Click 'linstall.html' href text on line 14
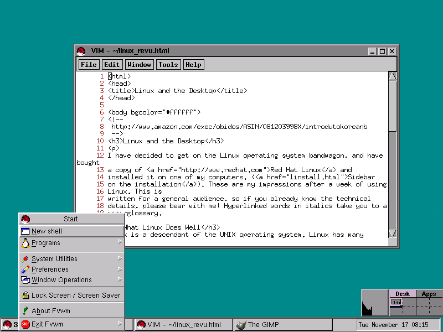Image resolution: width=443 pixels, height=332 pixels. [316, 177]
